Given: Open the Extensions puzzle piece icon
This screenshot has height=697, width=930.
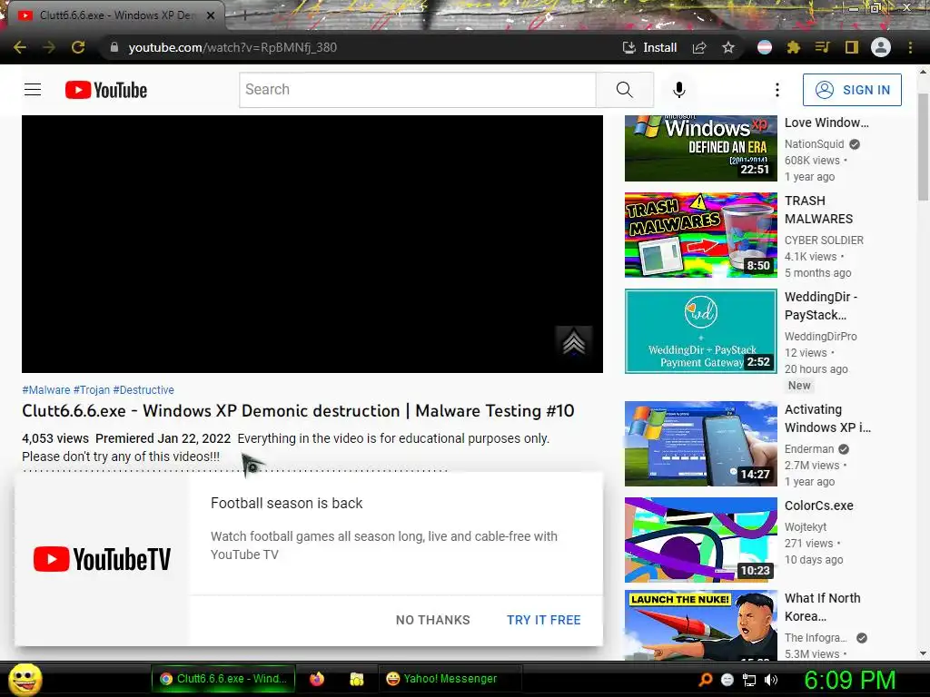Looking at the screenshot, I should [x=793, y=47].
